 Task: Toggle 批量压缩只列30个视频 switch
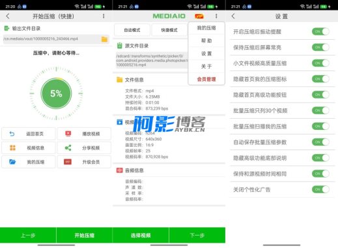(x=320, y=110)
